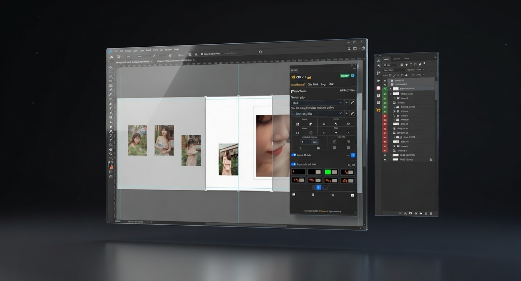Viewport: 521px width, 281px height.
Task: Click the orange plugin logo icon in the side strip
Action: point(378,110)
